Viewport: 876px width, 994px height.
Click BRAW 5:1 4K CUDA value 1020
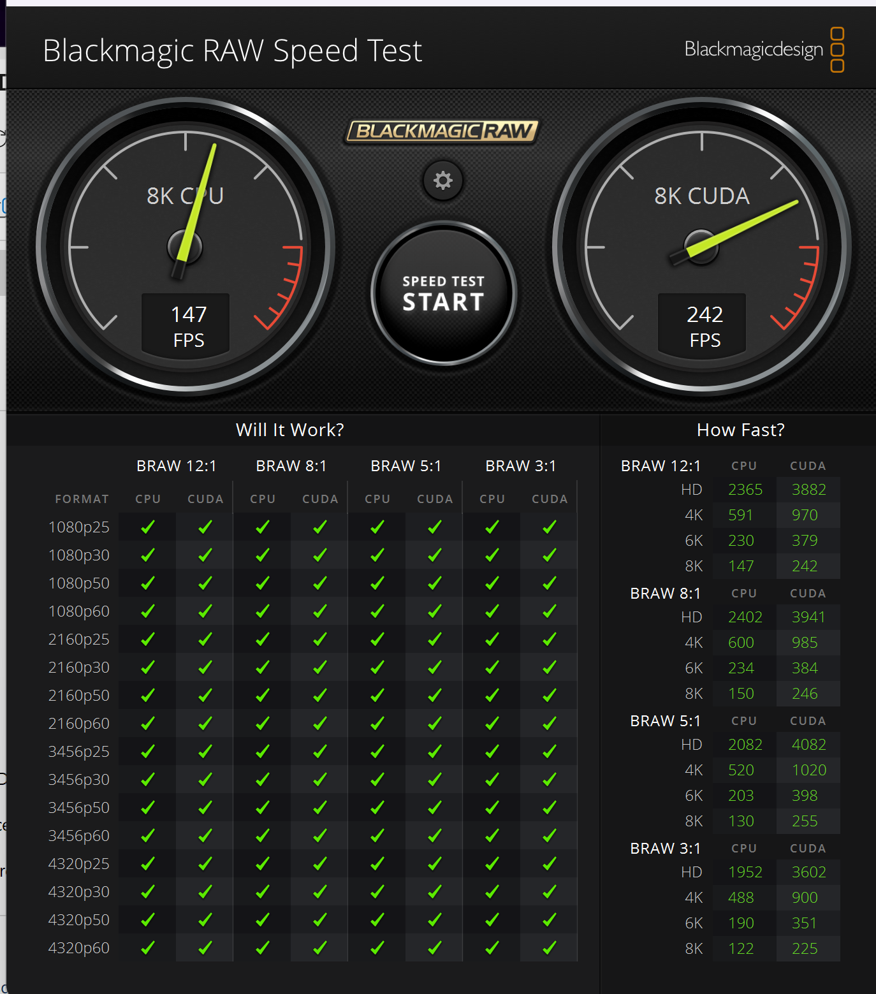[x=809, y=770]
